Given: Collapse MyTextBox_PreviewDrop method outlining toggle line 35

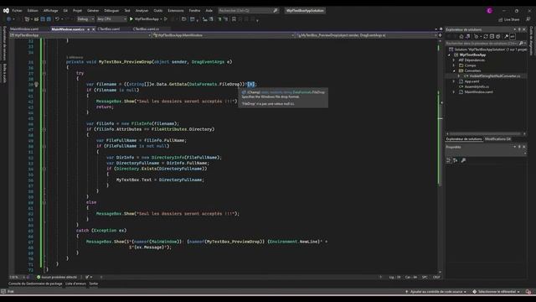Looking at the screenshot, I should coord(44,62).
